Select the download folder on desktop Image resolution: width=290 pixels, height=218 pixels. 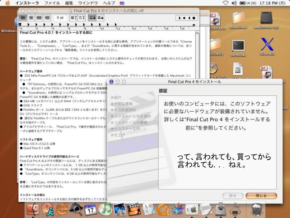pyautogui.click(x=238, y=20)
